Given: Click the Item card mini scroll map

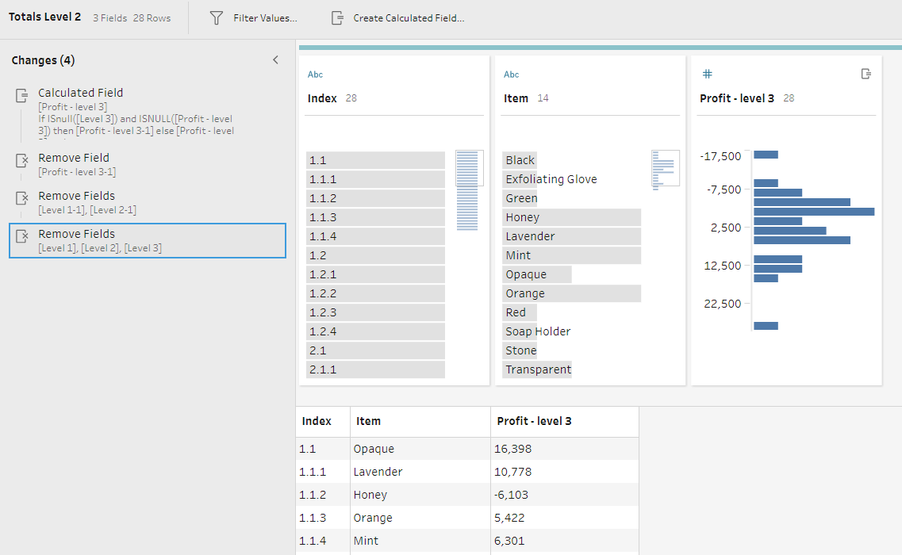Looking at the screenshot, I should [x=665, y=170].
